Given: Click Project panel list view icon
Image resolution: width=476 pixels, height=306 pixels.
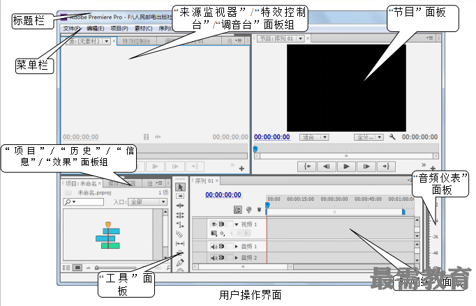Looking at the screenshot, I should [x=66, y=268].
